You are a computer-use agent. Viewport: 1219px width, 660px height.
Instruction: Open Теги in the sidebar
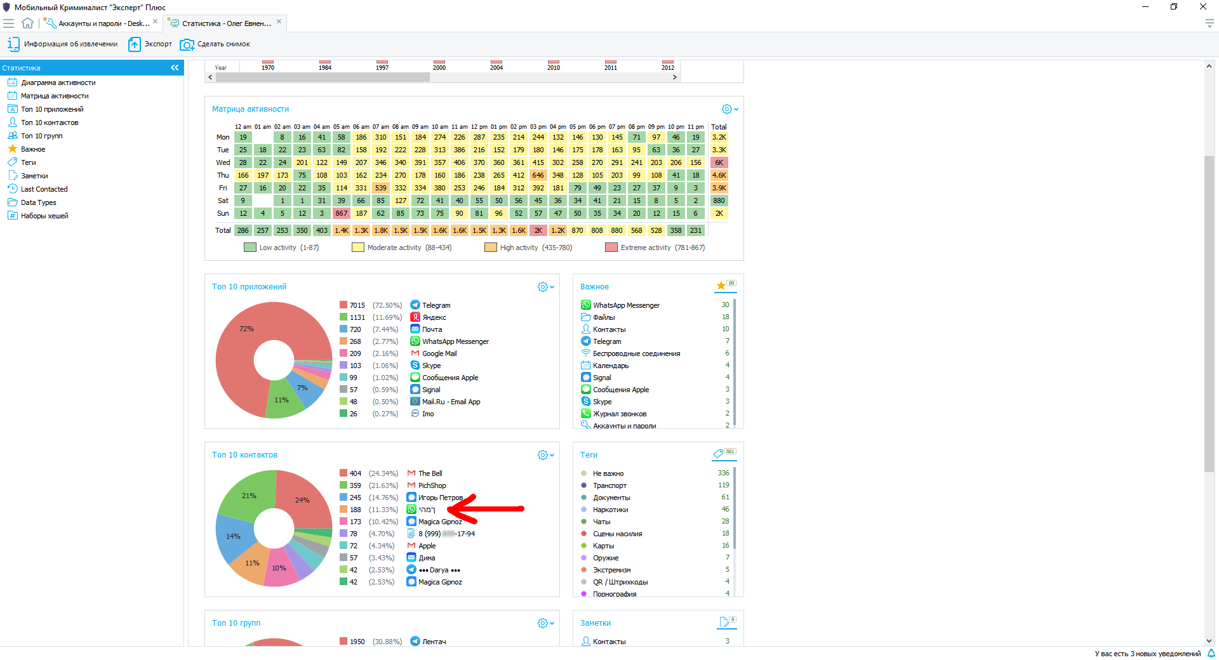click(29, 162)
